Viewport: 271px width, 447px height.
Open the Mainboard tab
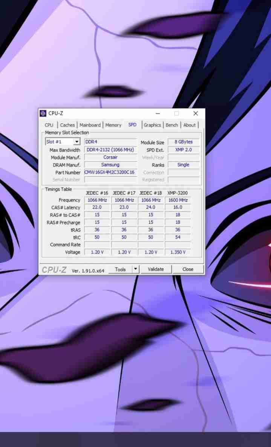tap(90, 125)
